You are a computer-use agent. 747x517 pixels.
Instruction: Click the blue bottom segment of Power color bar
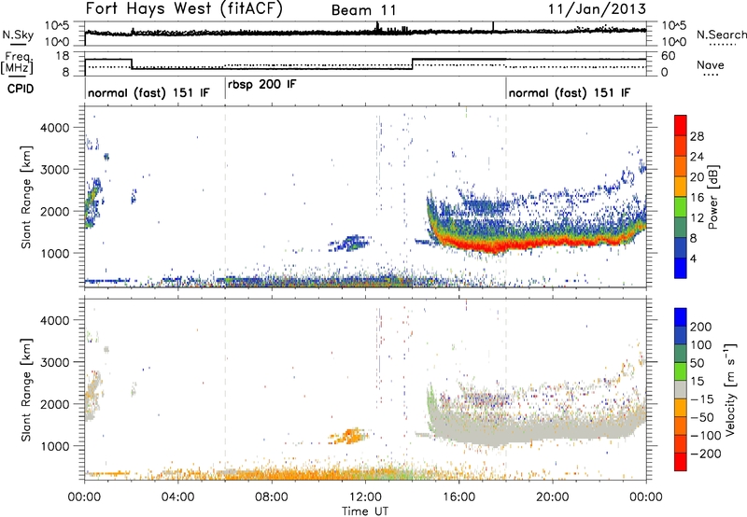tap(681, 268)
